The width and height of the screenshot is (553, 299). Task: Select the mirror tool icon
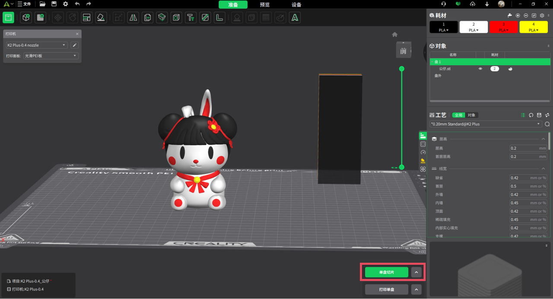pos(133,18)
